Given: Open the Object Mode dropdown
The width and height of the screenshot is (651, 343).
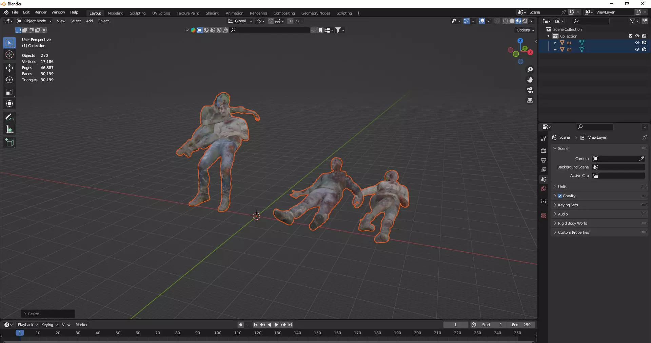Looking at the screenshot, I should pyautogui.click(x=35, y=21).
